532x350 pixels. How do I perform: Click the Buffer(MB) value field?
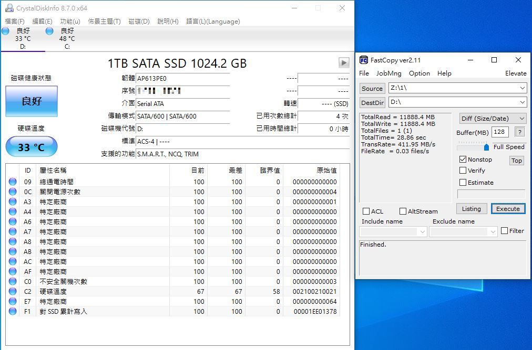point(500,132)
